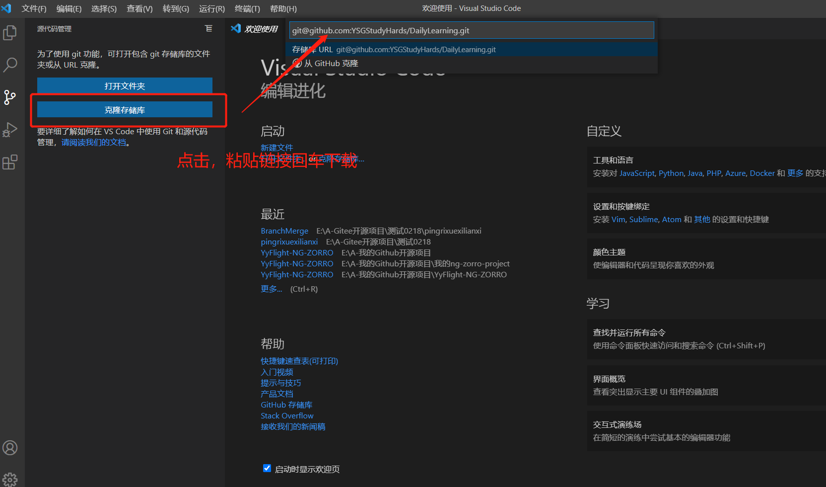Click the 打开文件夹 button
This screenshot has width=826, height=487.
click(125, 86)
